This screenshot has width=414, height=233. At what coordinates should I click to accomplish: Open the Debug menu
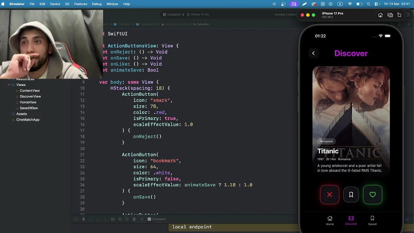pyautogui.click(x=97, y=4)
